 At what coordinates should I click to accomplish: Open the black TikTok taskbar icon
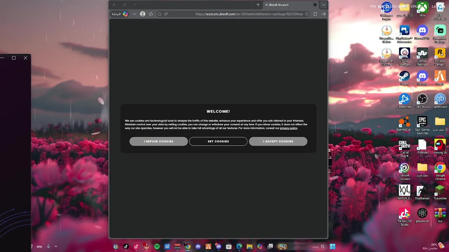126,246
